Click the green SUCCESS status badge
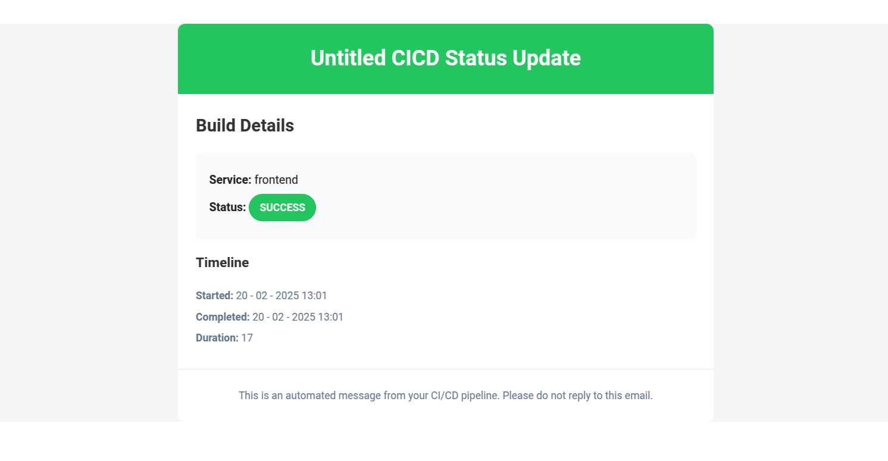 [282, 208]
